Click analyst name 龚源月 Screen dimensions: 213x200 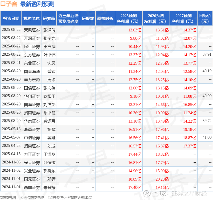coord(49,121)
